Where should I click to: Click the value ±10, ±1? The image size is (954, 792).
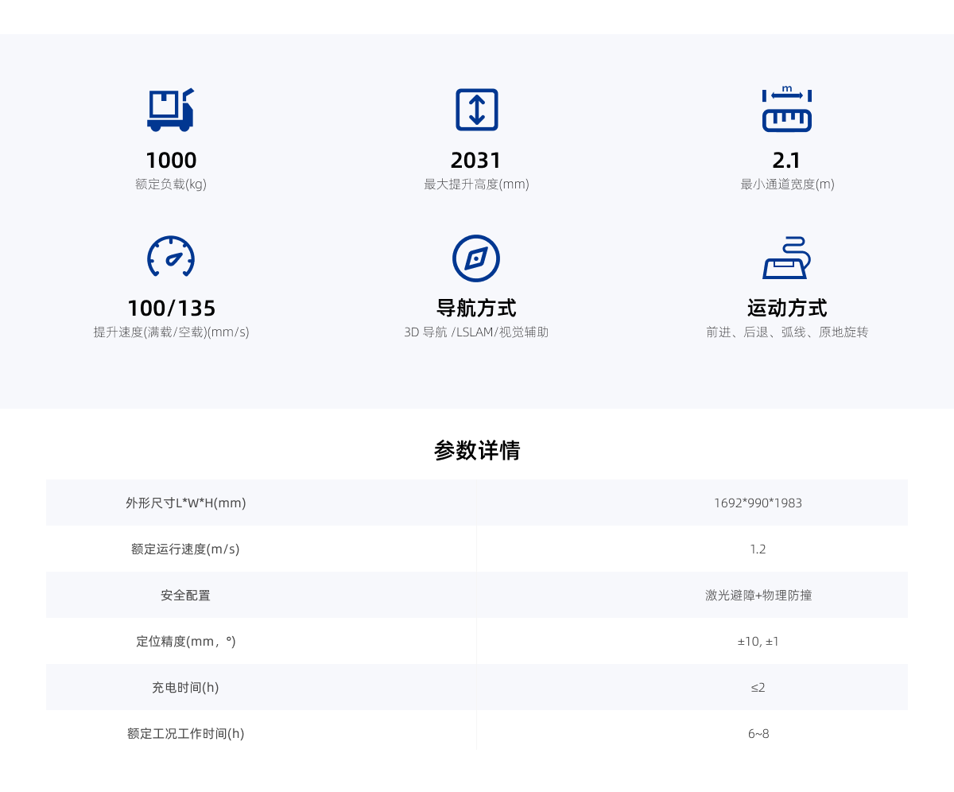pyautogui.click(x=758, y=641)
